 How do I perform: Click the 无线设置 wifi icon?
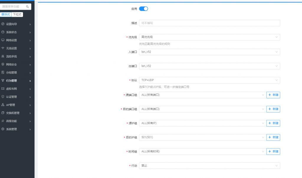pos(3,48)
